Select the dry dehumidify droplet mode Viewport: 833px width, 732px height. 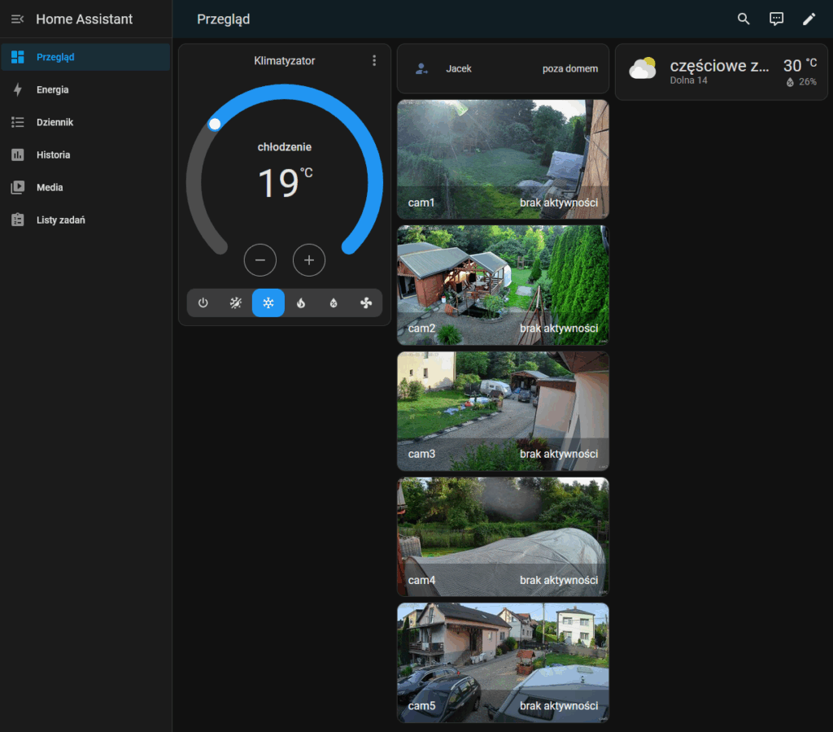pyautogui.click(x=334, y=303)
